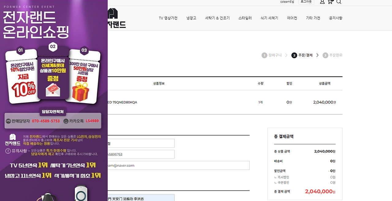
Task: Click the csteam6님 username
Action: [287, 2]
